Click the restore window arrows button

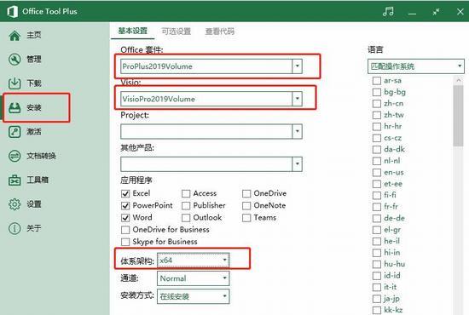click(x=436, y=12)
